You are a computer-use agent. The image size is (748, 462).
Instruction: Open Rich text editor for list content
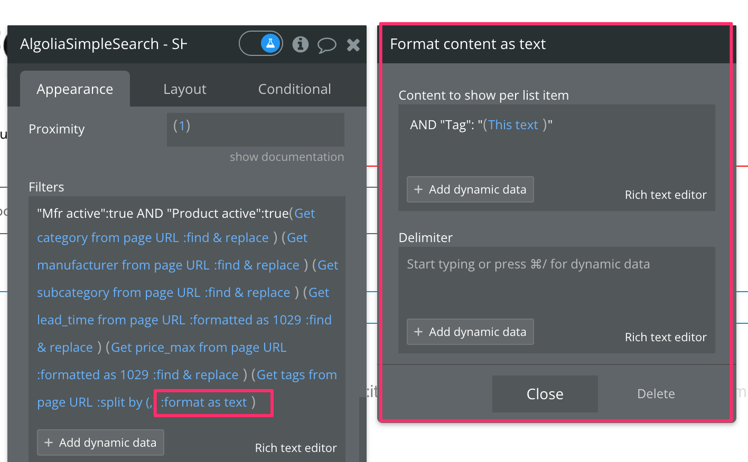[x=666, y=195]
